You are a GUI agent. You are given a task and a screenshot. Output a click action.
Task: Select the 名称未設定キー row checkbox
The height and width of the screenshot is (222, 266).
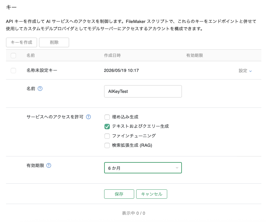point(13,70)
